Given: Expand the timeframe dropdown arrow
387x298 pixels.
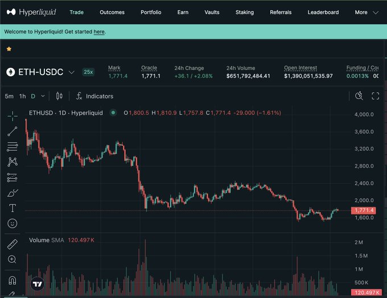Looking at the screenshot, I should coord(43,96).
